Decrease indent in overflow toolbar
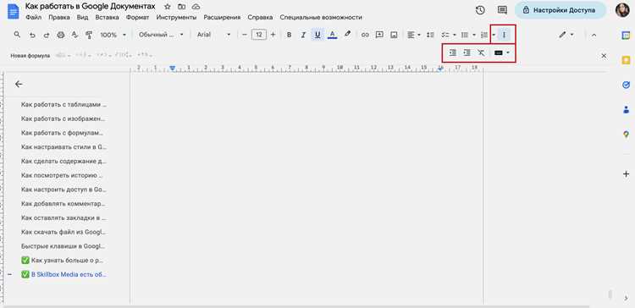The height and width of the screenshot is (308, 635). (453, 52)
